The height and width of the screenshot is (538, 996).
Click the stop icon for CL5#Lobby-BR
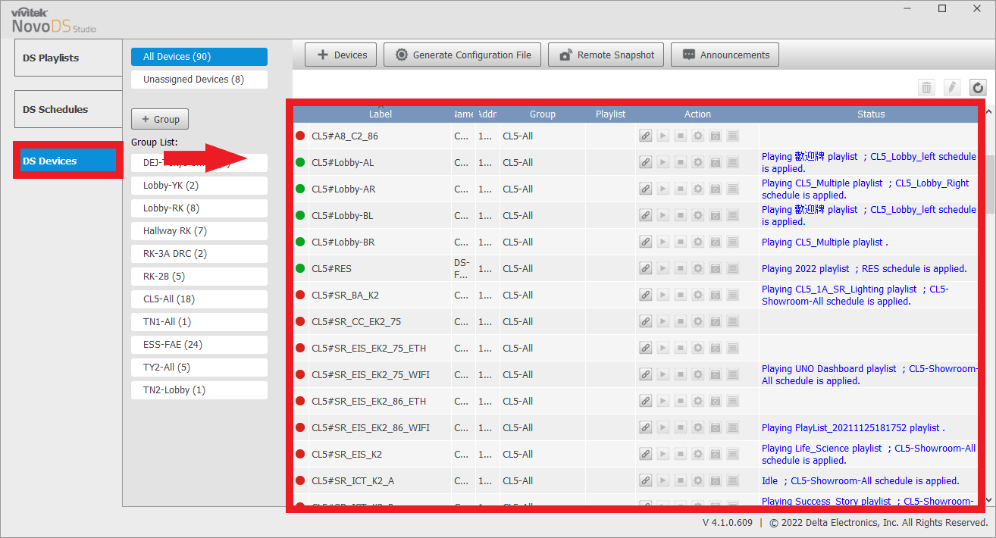coord(680,242)
